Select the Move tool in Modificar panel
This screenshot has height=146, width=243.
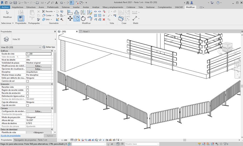coord(70,18)
